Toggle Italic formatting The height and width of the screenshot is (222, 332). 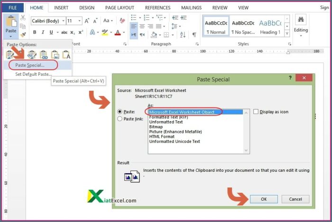pos(43,32)
